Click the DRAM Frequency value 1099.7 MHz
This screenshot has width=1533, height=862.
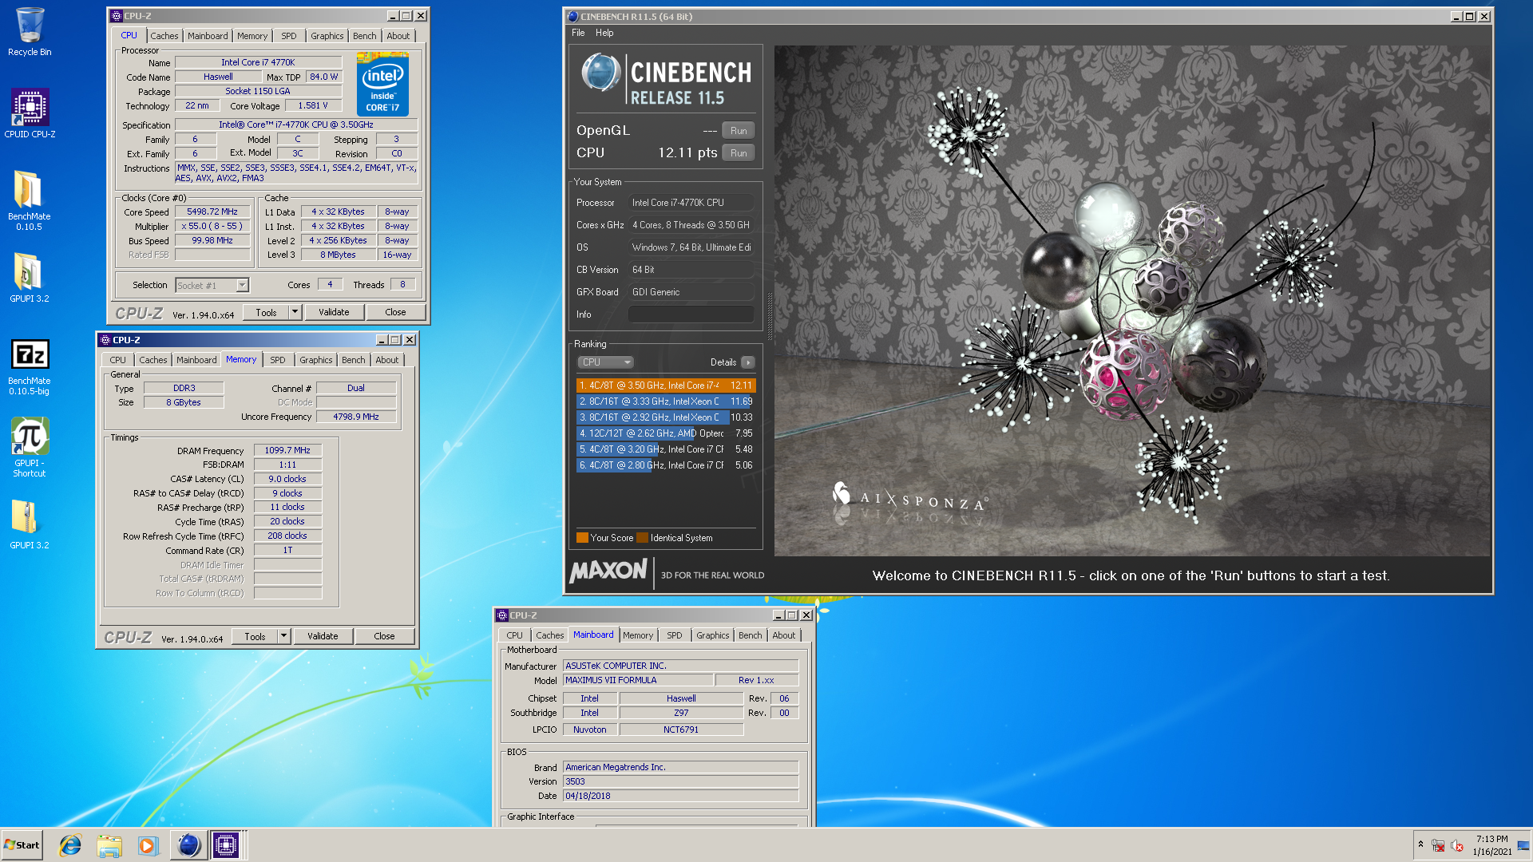[x=287, y=451]
